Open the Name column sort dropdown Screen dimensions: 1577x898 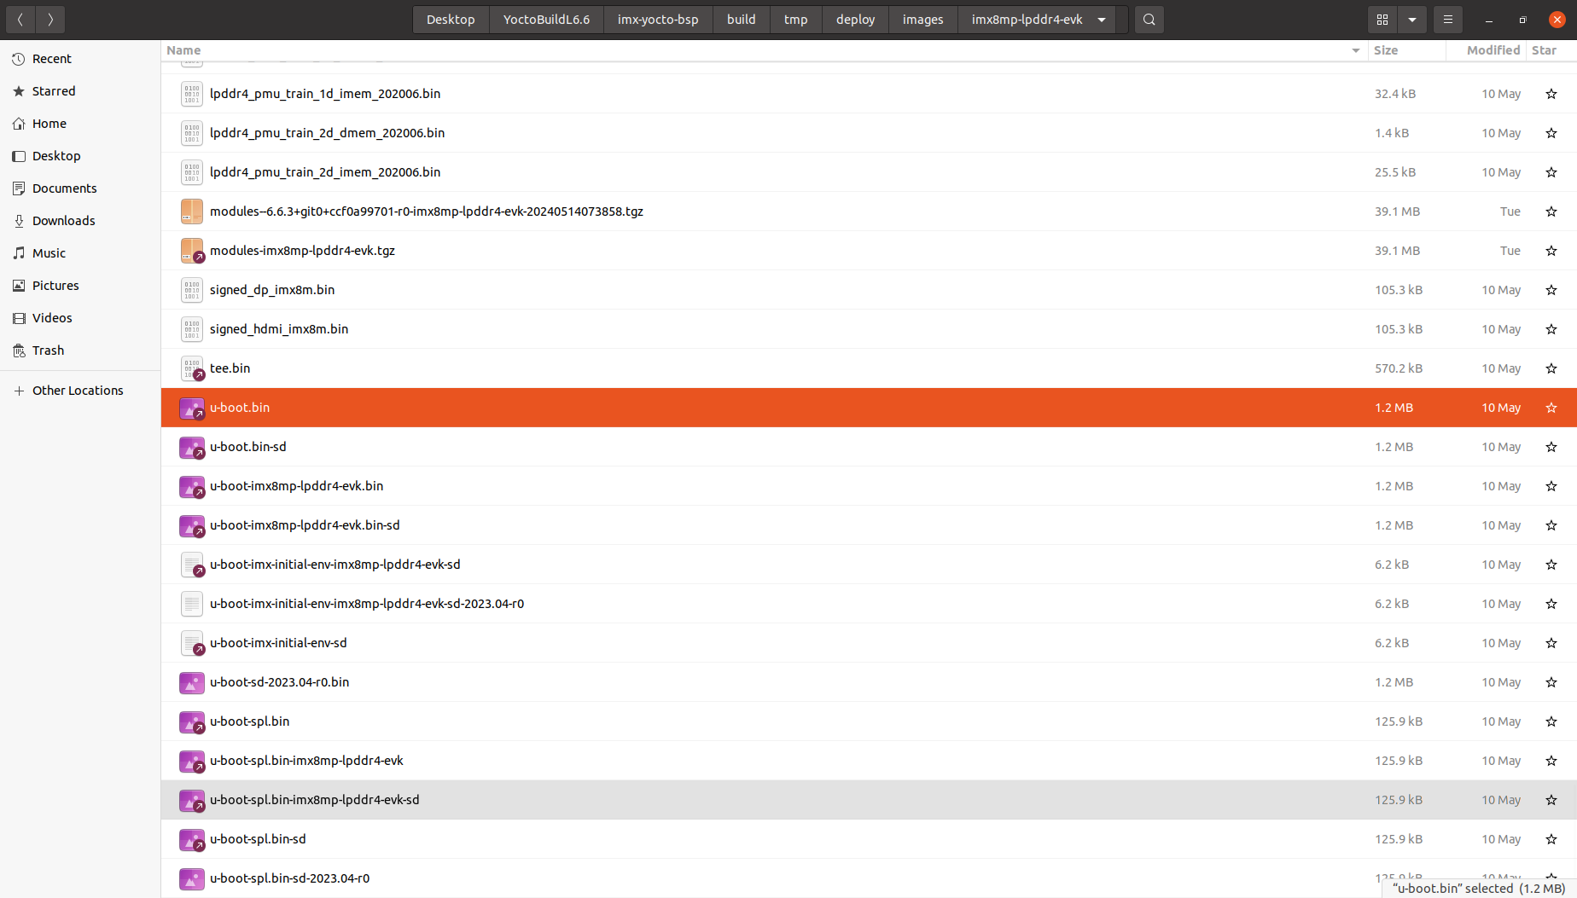[1355, 50]
